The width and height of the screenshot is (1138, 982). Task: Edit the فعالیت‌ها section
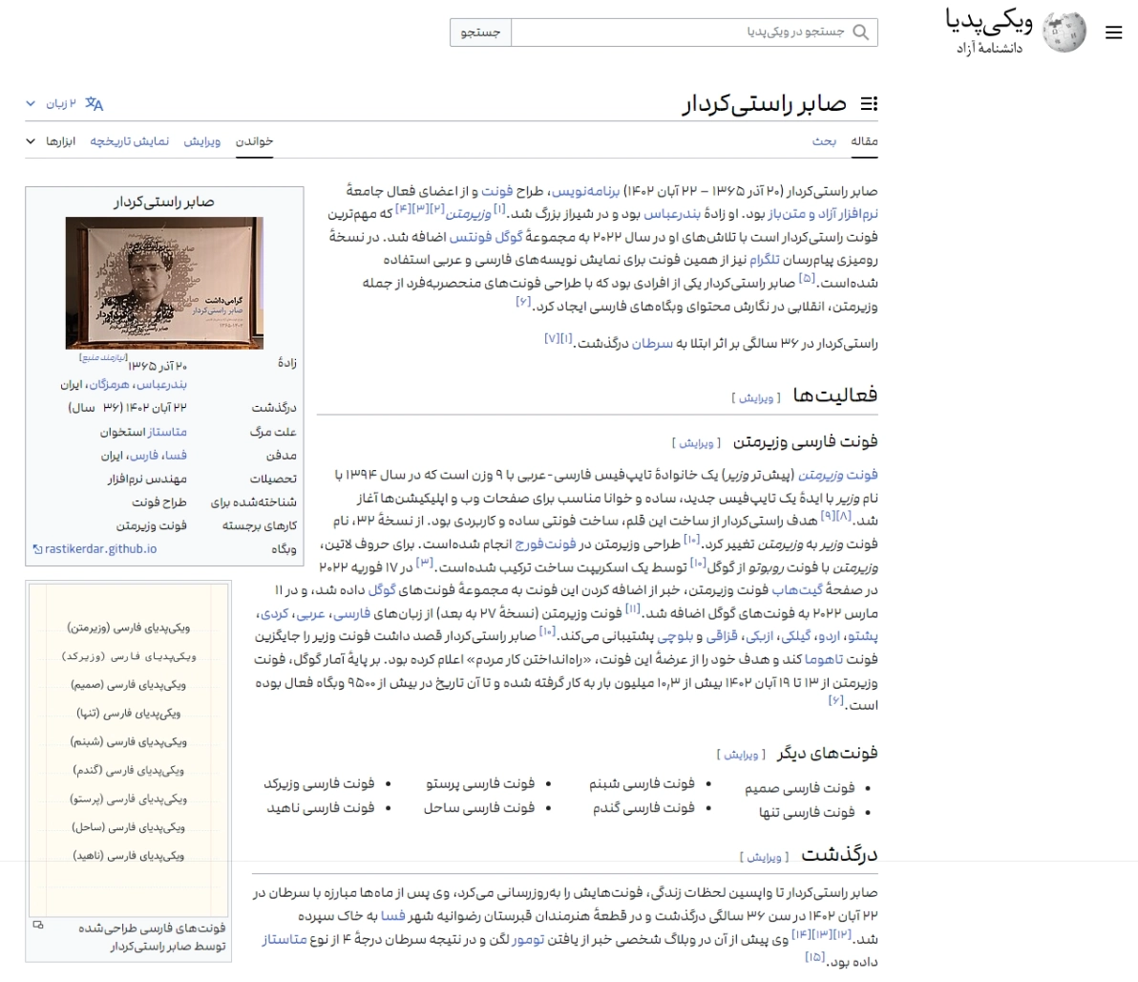pyautogui.click(x=756, y=398)
